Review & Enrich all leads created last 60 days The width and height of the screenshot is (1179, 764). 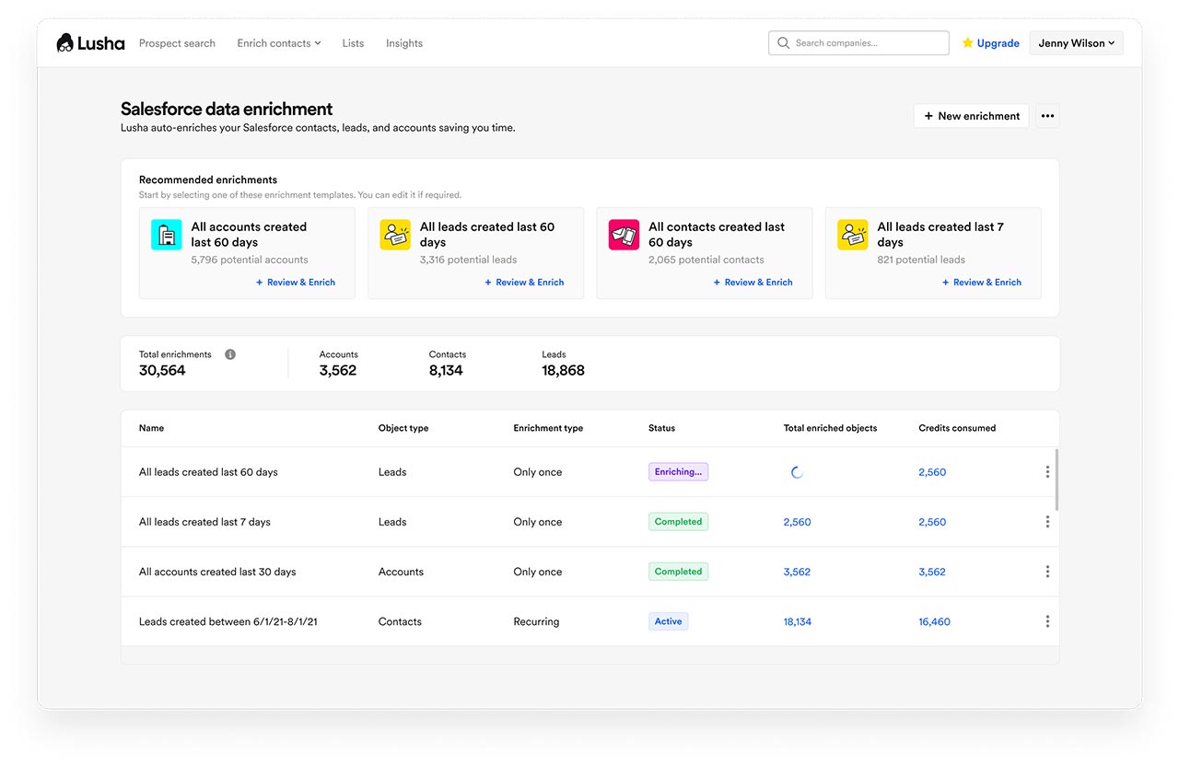pyautogui.click(x=524, y=283)
